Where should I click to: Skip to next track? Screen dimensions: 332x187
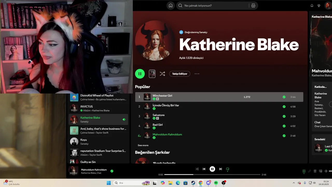220,169
